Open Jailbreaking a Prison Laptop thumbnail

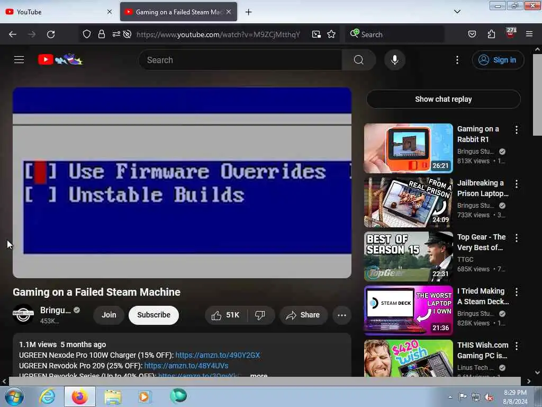408,202
